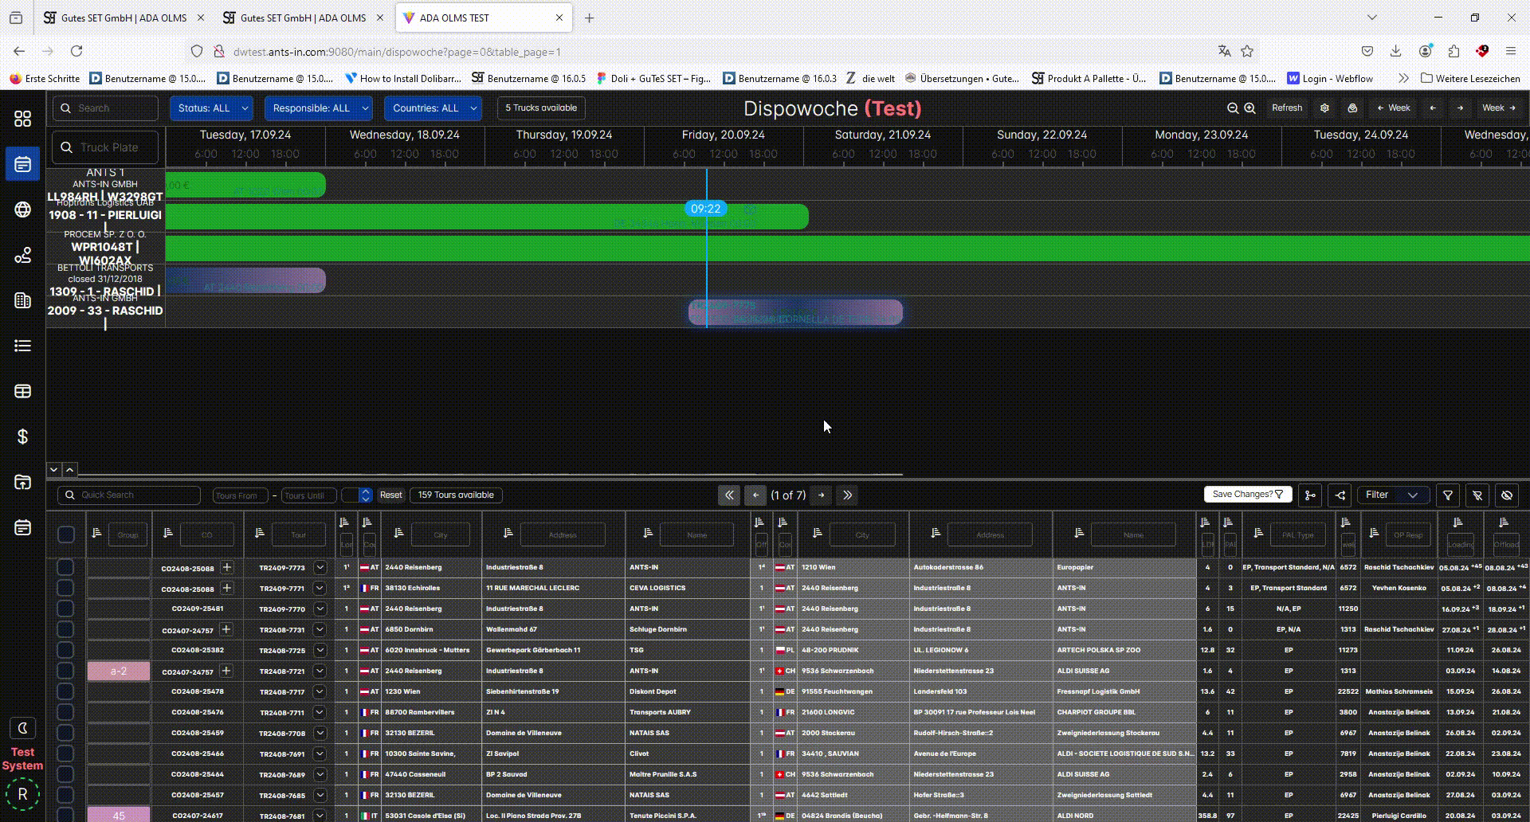The height and width of the screenshot is (822, 1530).
Task: Open the globe map view in sidebar
Action: (22, 209)
